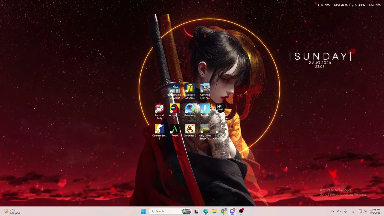Open the network status tray icon
The width and height of the screenshot is (384, 216).
click(361, 211)
